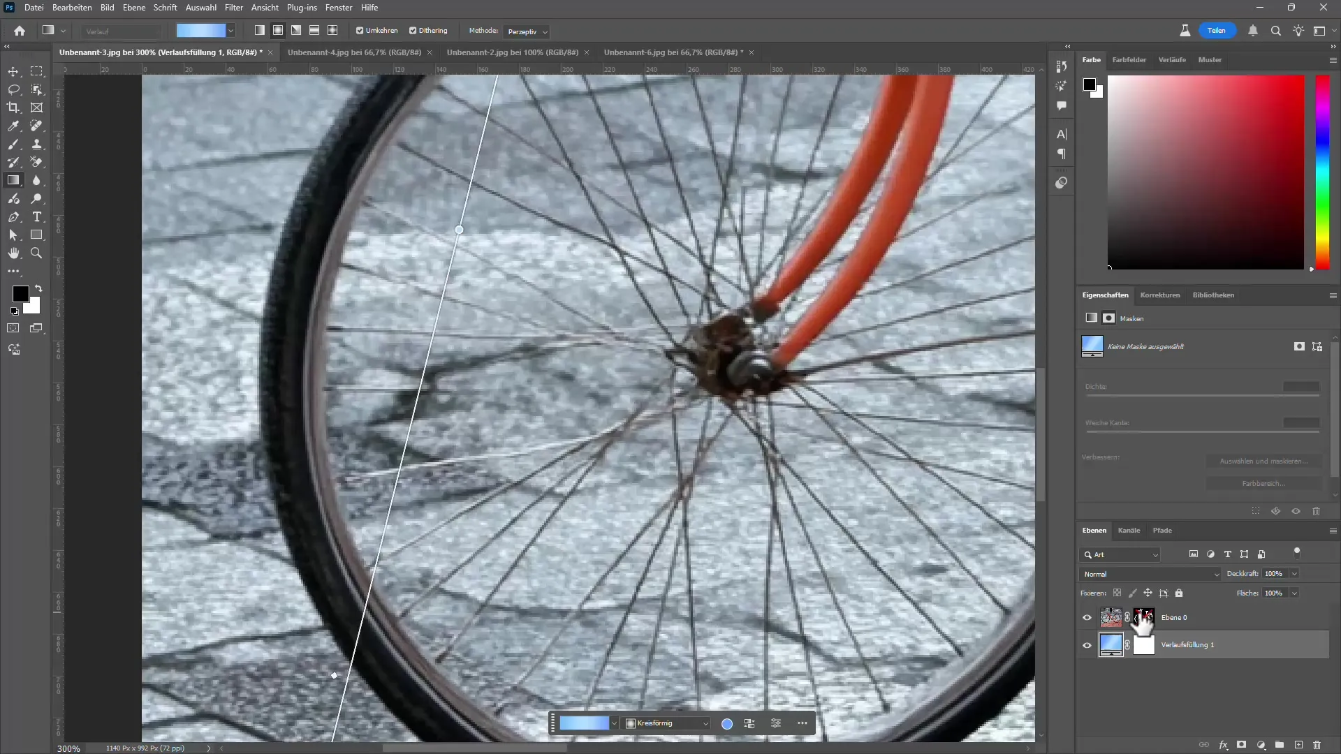This screenshot has height=754, width=1341.
Task: Open the contextual bar gradient dropdown arrow
Action: (x=614, y=724)
